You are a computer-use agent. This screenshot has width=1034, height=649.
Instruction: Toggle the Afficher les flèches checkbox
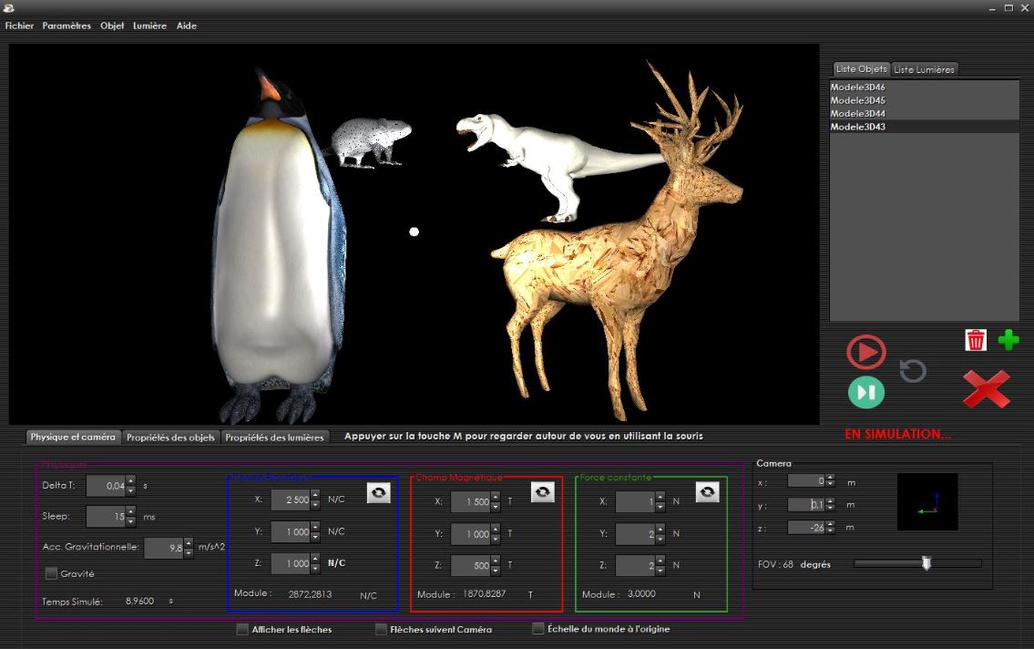(x=242, y=629)
